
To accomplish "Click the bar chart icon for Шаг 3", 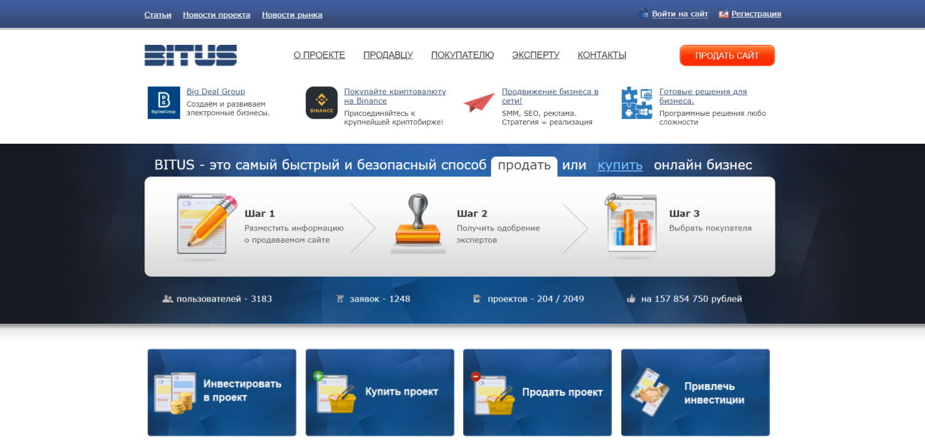I will point(630,223).
